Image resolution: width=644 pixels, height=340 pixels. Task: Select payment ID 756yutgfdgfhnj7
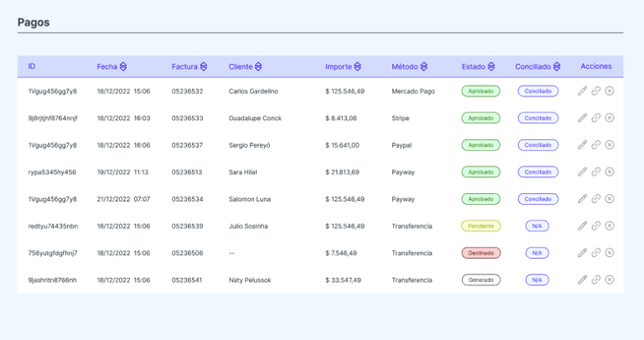coord(53,254)
